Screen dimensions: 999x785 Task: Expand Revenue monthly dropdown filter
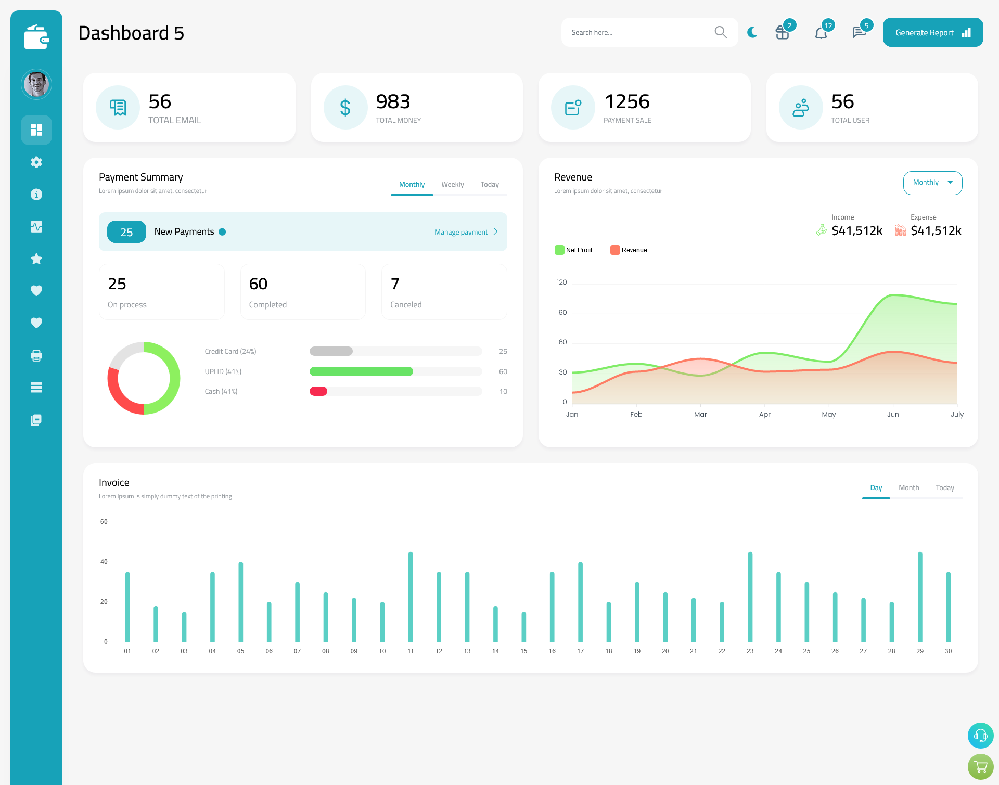coord(932,183)
